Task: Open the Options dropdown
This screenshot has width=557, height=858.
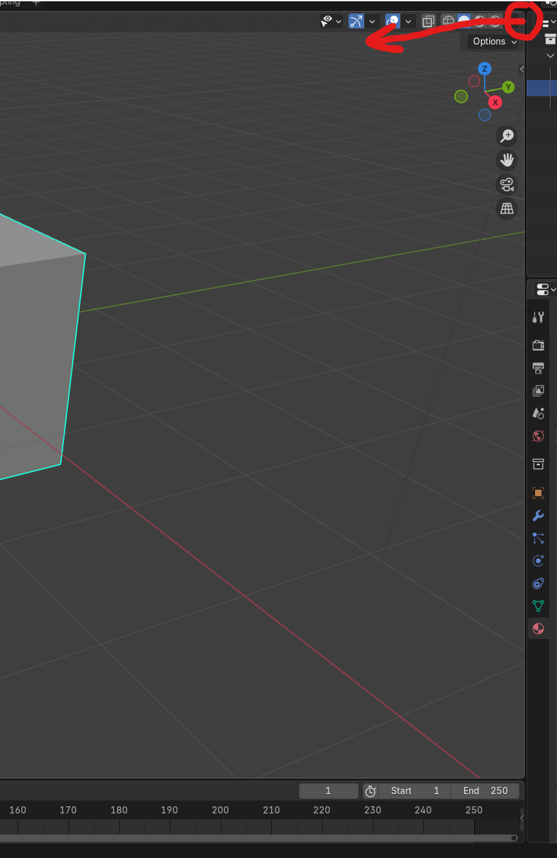Action: 494,41
